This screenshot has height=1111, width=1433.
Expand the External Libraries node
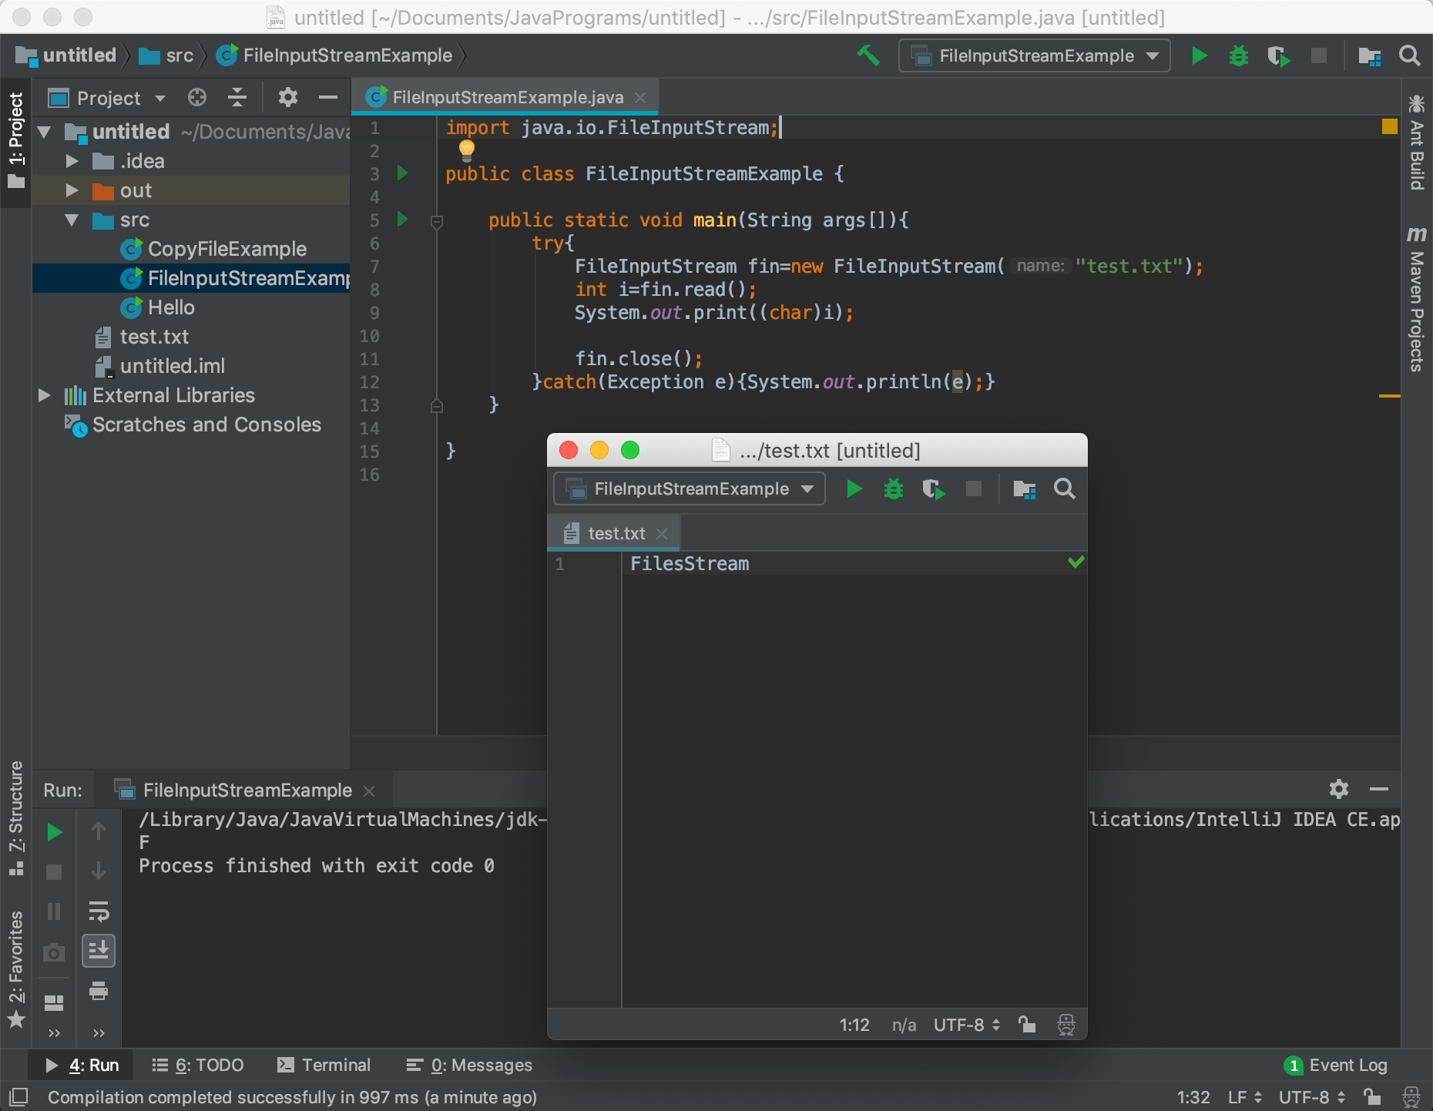[x=44, y=395]
